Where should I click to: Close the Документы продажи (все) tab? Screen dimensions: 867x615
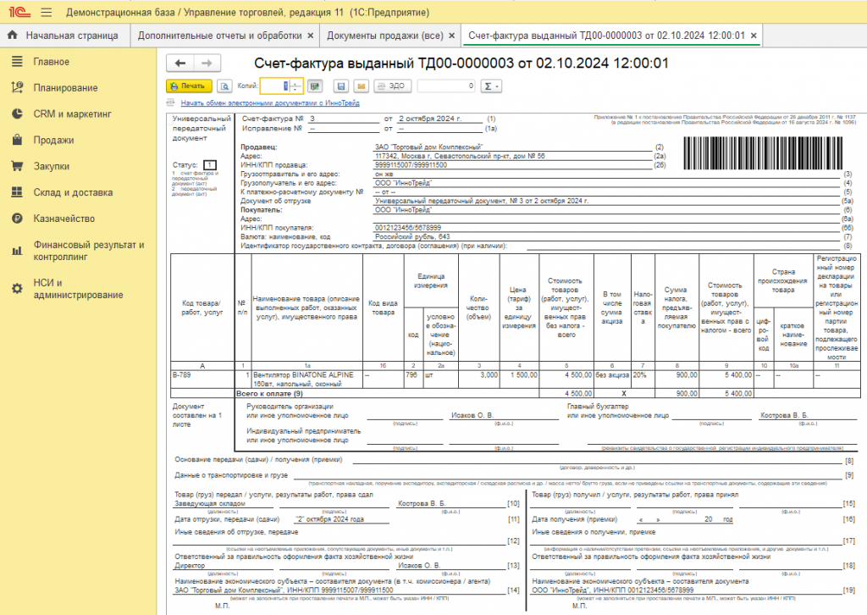(x=452, y=36)
